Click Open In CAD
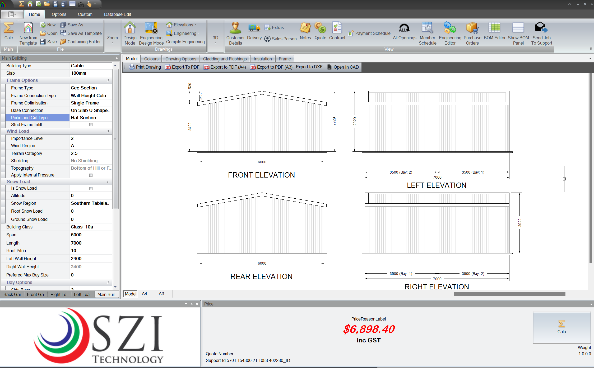 [343, 67]
